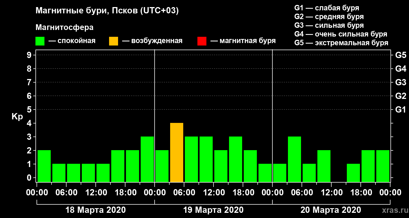Image resolution: width=409 pixels, height=218 pixels.
Task: Click the 'G2' label on right axis
Action: point(401,96)
